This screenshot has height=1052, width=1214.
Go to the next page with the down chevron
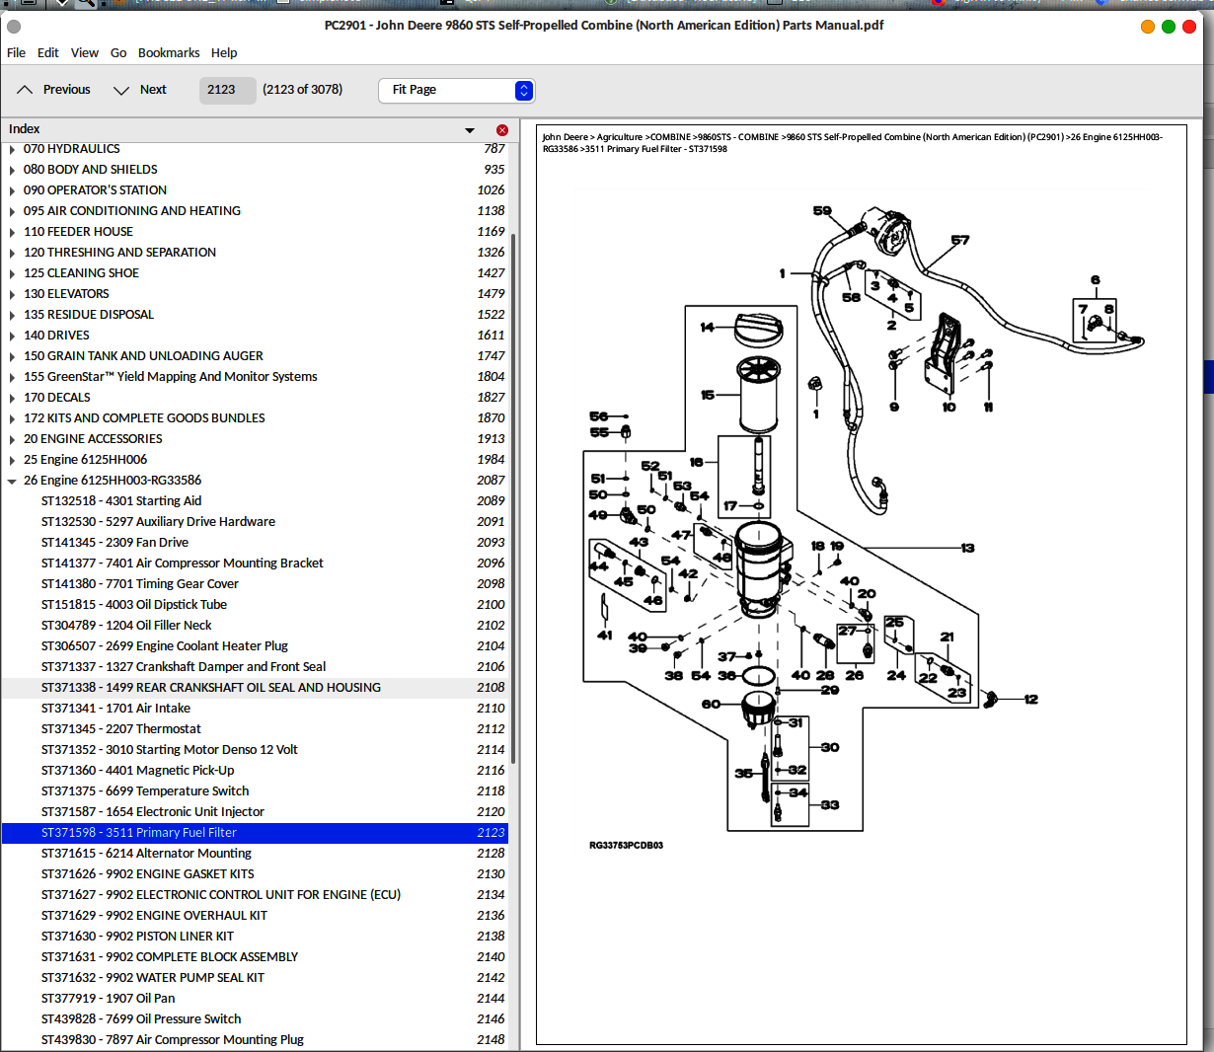tap(121, 90)
